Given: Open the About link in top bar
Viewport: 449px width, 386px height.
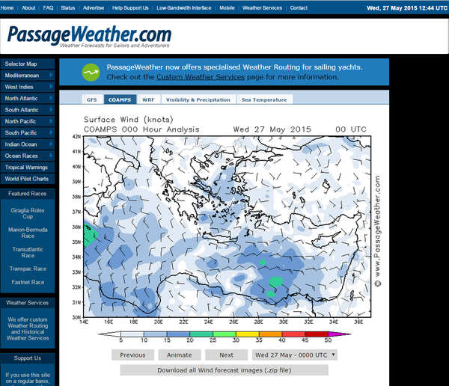Looking at the screenshot, I should [x=28, y=8].
